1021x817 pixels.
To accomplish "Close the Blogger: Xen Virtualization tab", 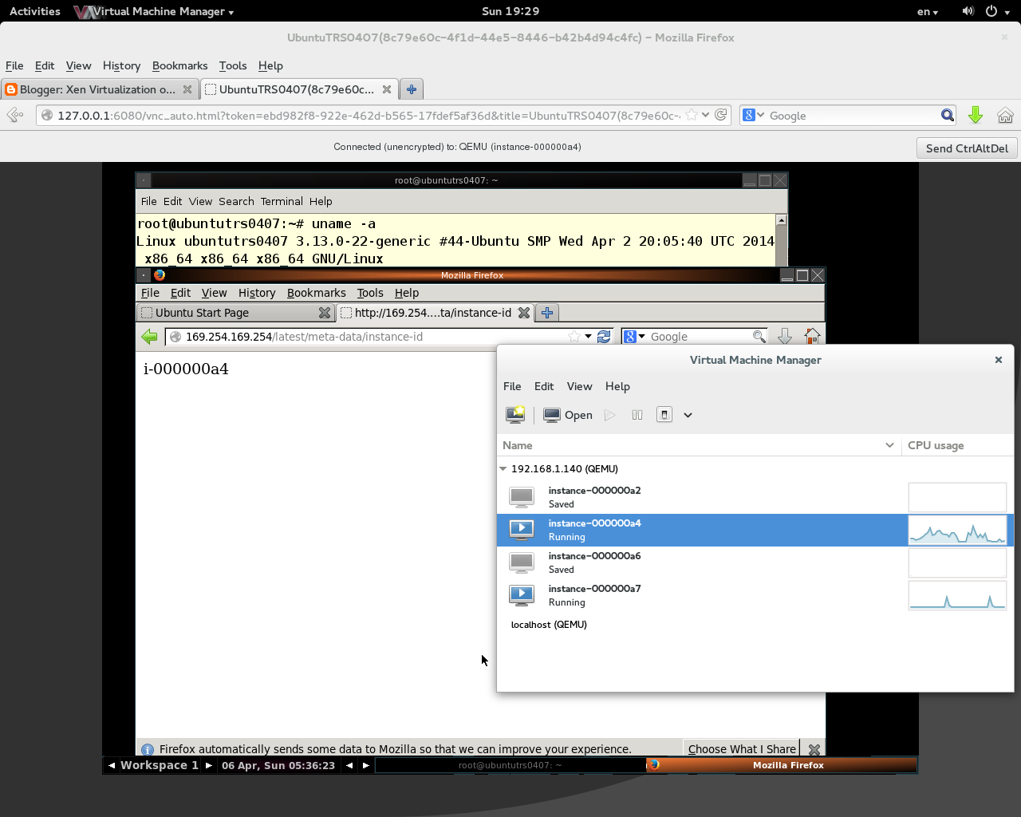I will pos(187,89).
